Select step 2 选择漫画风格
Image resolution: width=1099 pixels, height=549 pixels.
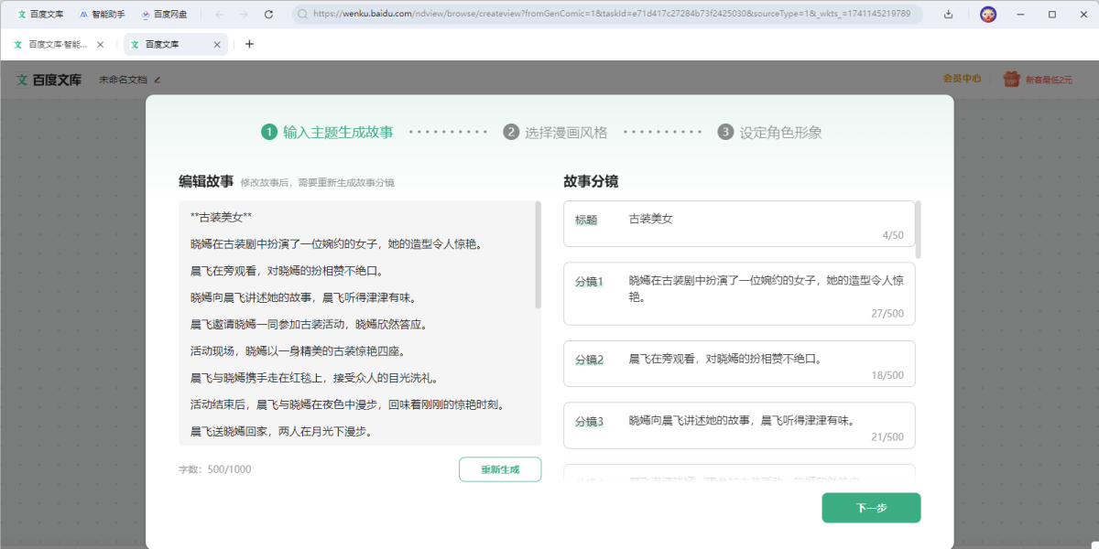555,132
